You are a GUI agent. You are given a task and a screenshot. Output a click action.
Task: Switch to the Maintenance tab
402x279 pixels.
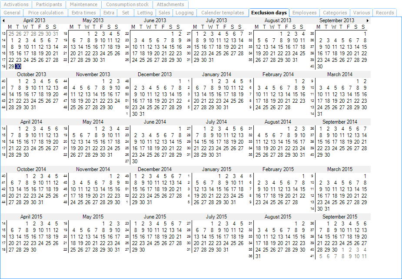[83, 4]
